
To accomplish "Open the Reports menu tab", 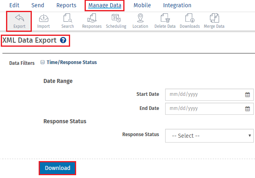I will coord(66,5).
